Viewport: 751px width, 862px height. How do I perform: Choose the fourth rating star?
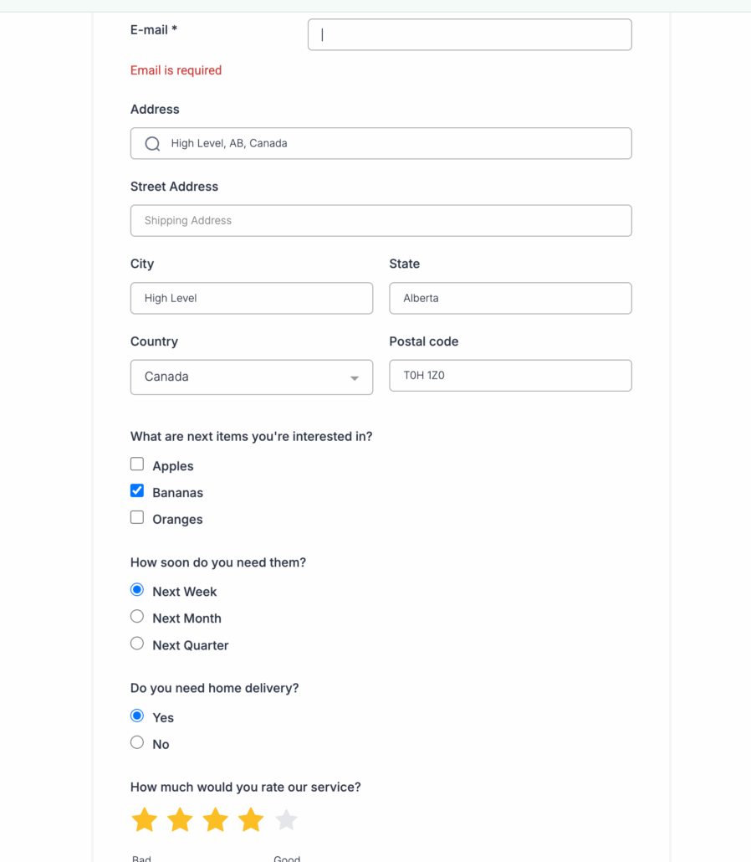pyautogui.click(x=251, y=820)
